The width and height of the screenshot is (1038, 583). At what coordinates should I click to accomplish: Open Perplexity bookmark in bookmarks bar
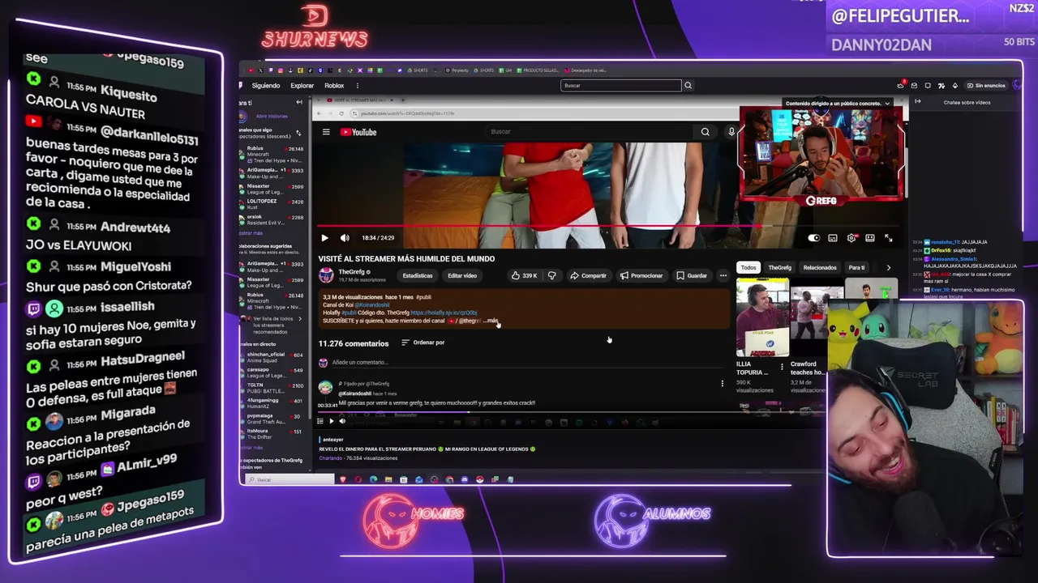coord(457,70)
